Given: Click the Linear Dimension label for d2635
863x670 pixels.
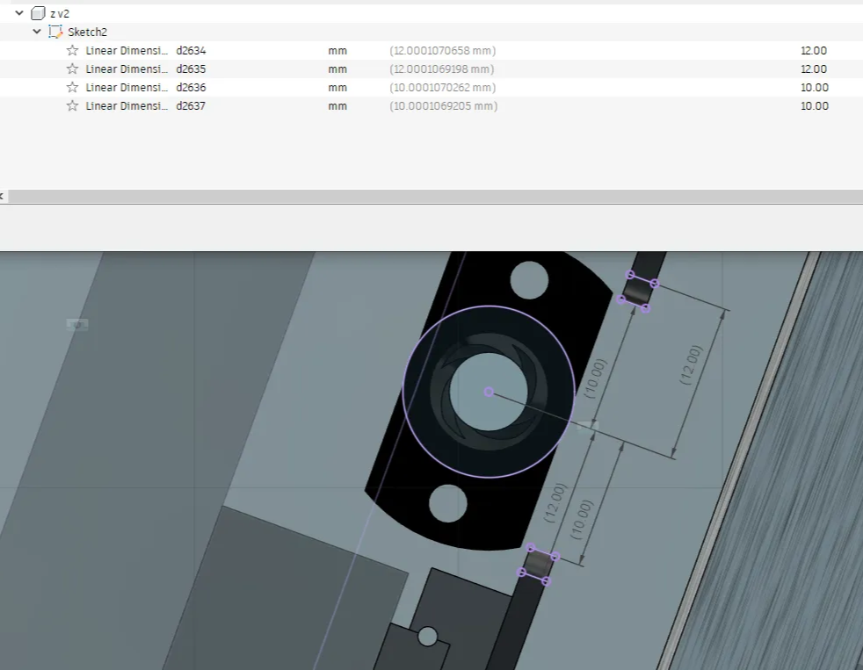Looking at the screenshot, I should click(x=127, y=68).
